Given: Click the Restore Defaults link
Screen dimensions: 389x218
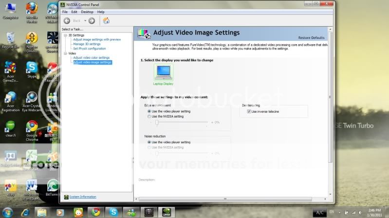Looking at the screenshot, I should coord(311,37).
